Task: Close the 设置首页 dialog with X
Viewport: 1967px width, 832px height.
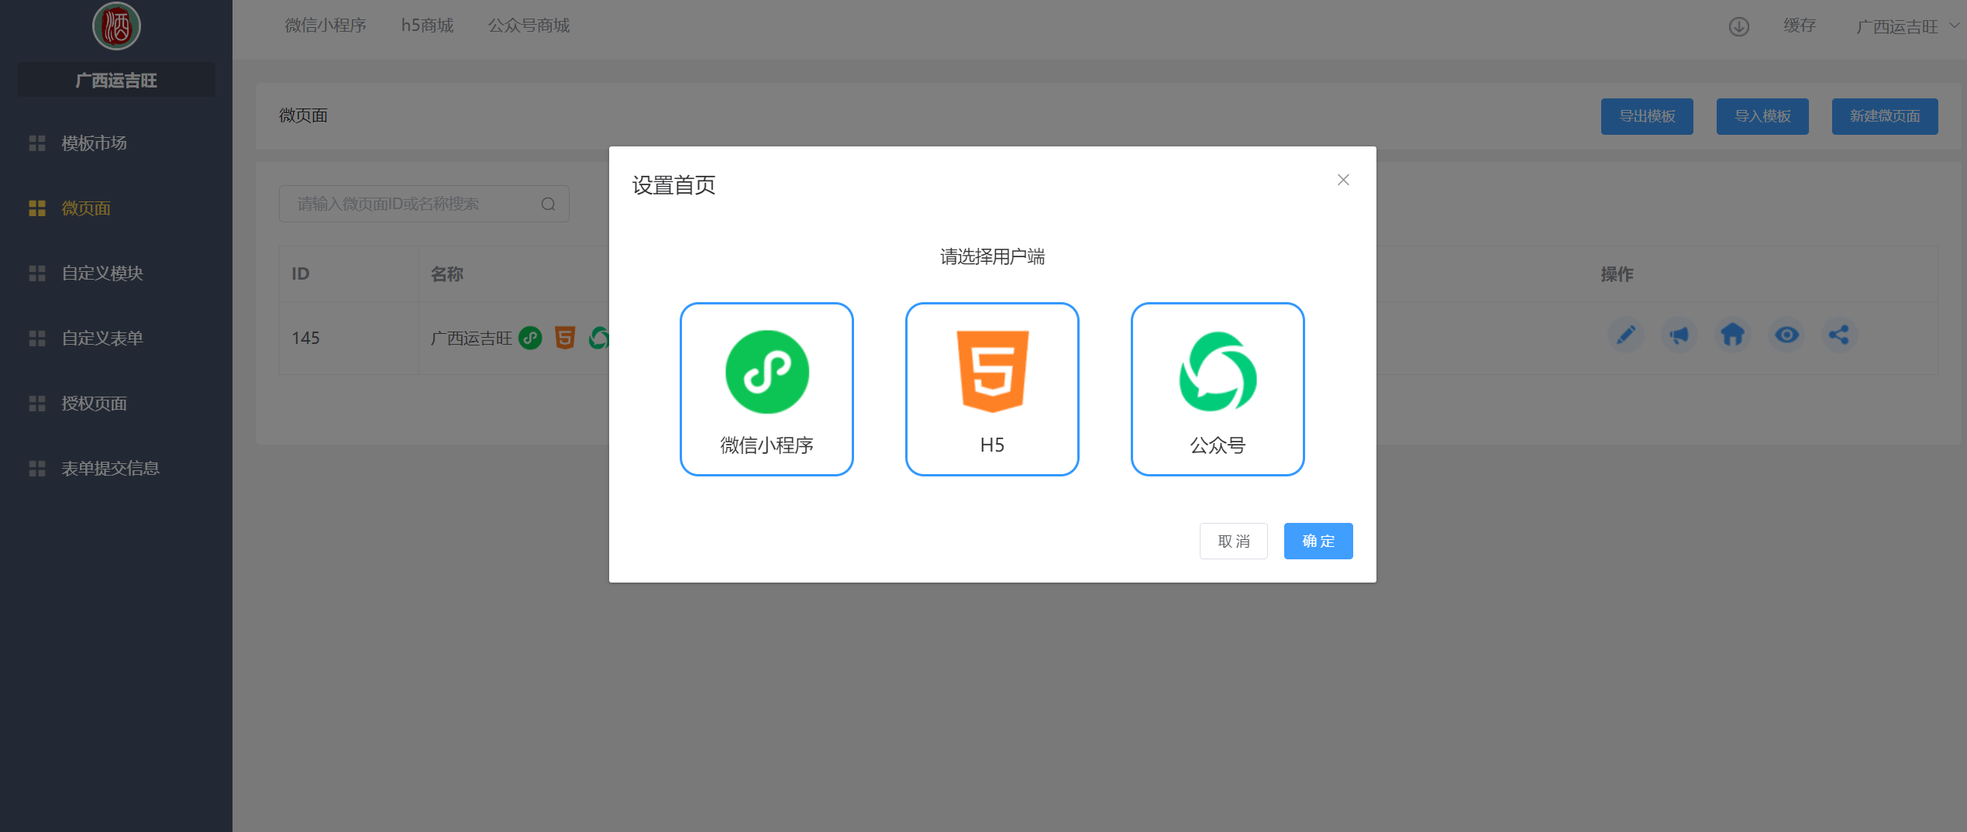Action: (1343, 180)
